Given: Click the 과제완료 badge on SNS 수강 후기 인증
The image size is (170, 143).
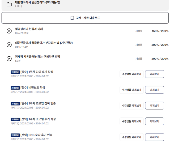Looking at the screenshot, I should 15,135.
